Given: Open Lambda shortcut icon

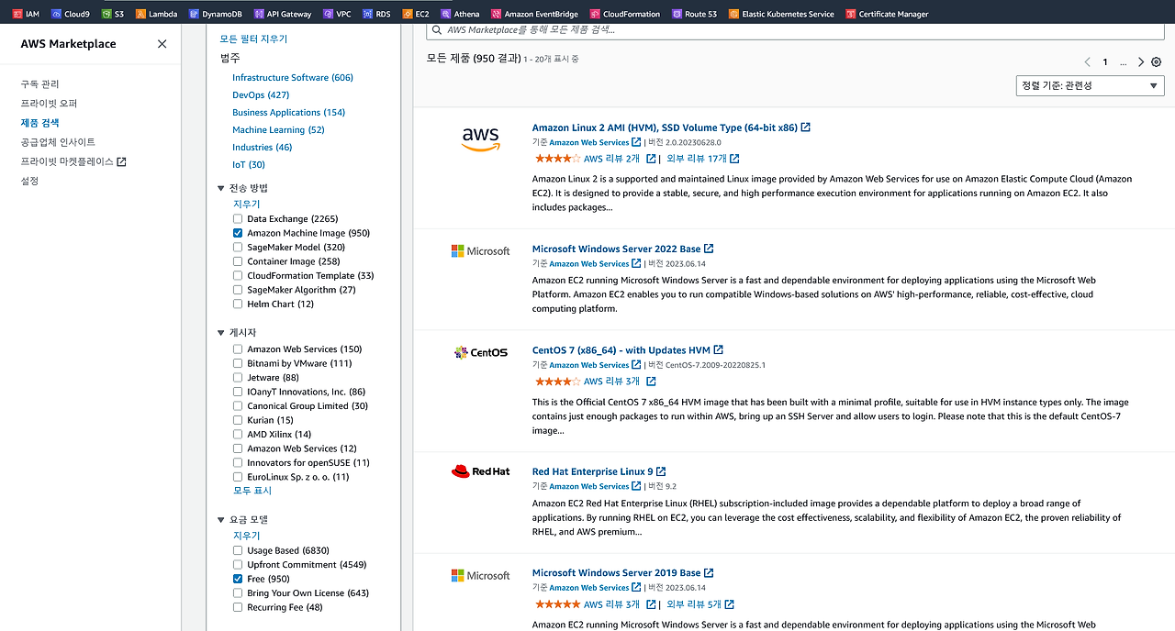Looking at the screenshot, I should click(x=140, y=14).
